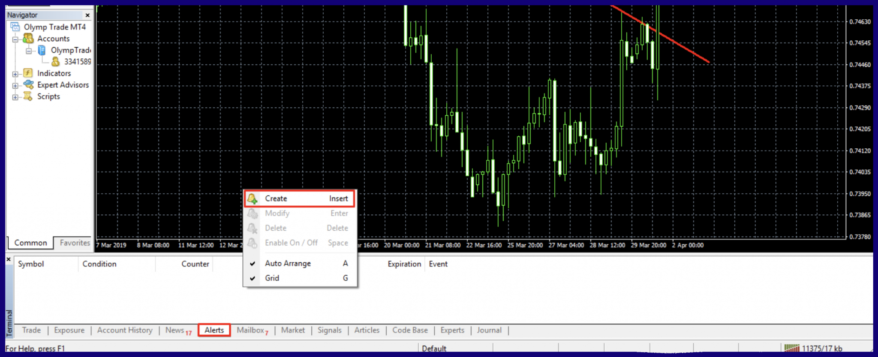Open the News tab
The image size is (878, 357).
[x=178, y=330]
